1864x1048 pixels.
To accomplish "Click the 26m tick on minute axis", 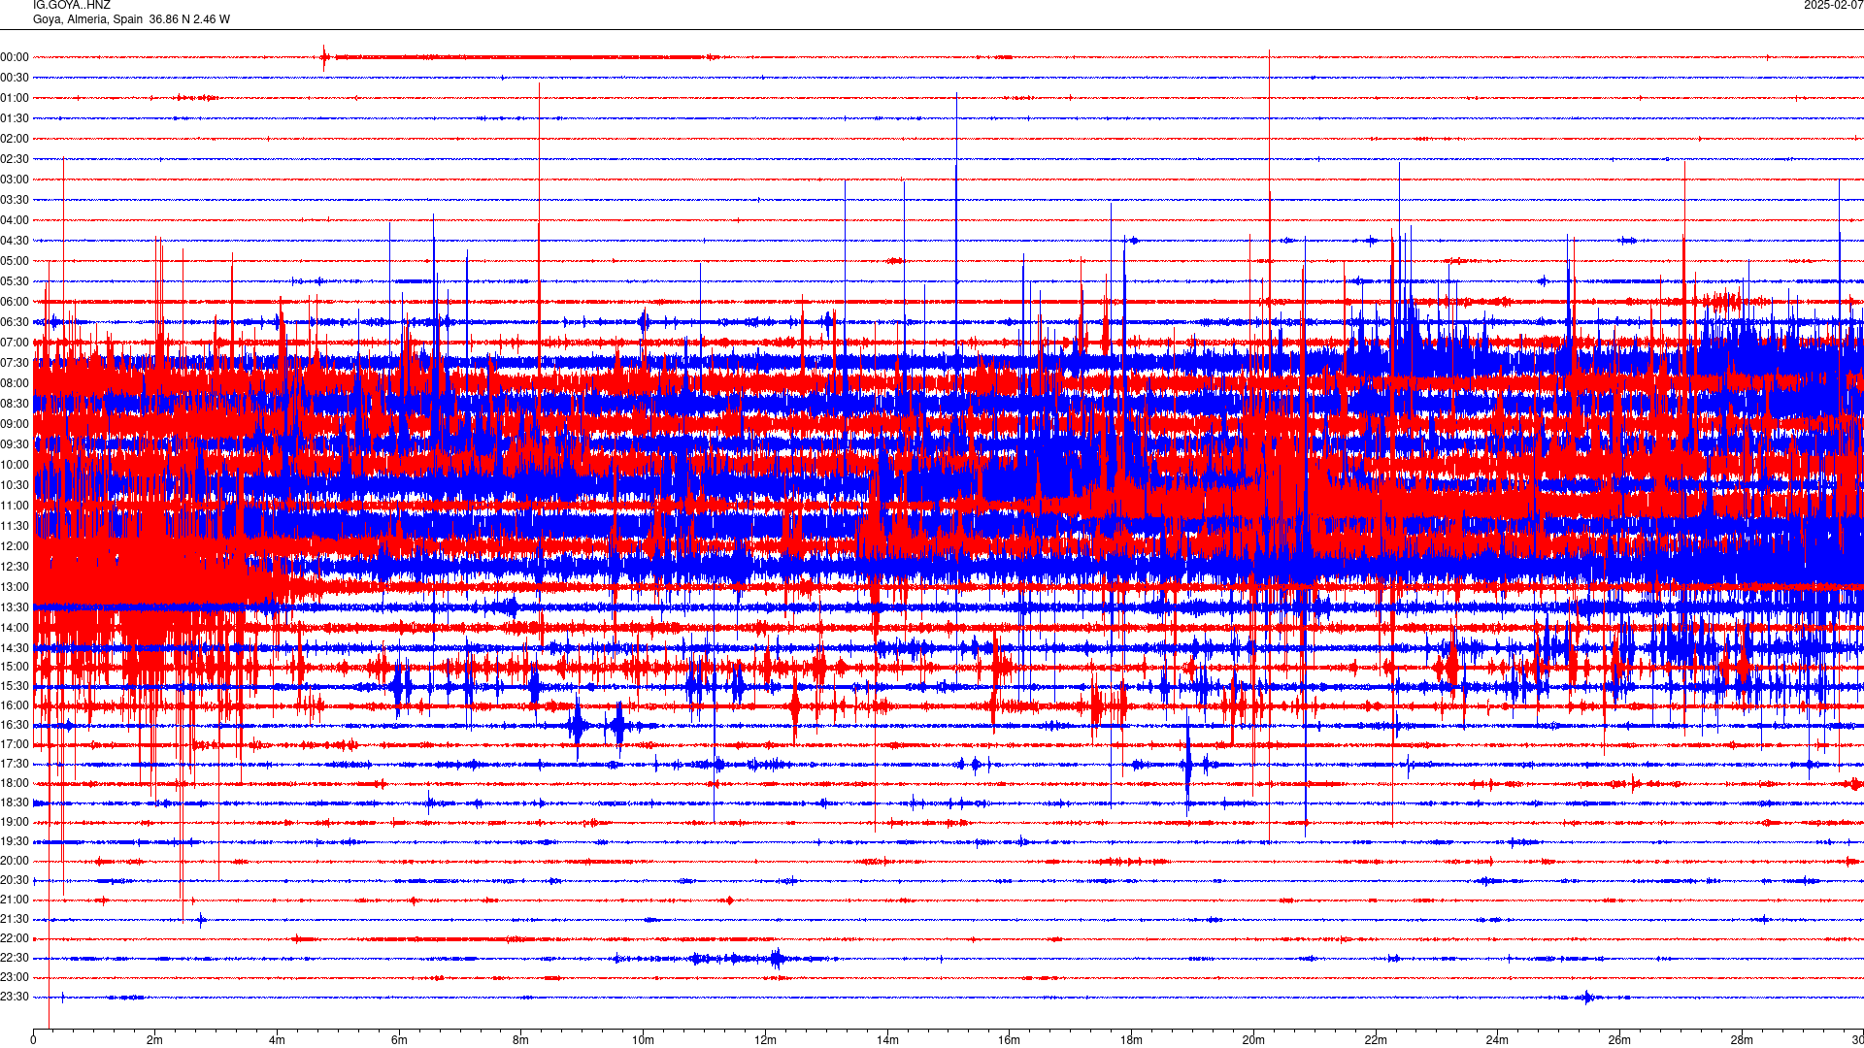I will click(1619, 1040).
